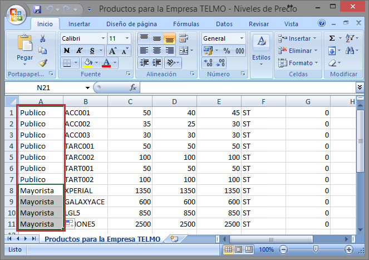Open the Office button menu

[16, 14]
